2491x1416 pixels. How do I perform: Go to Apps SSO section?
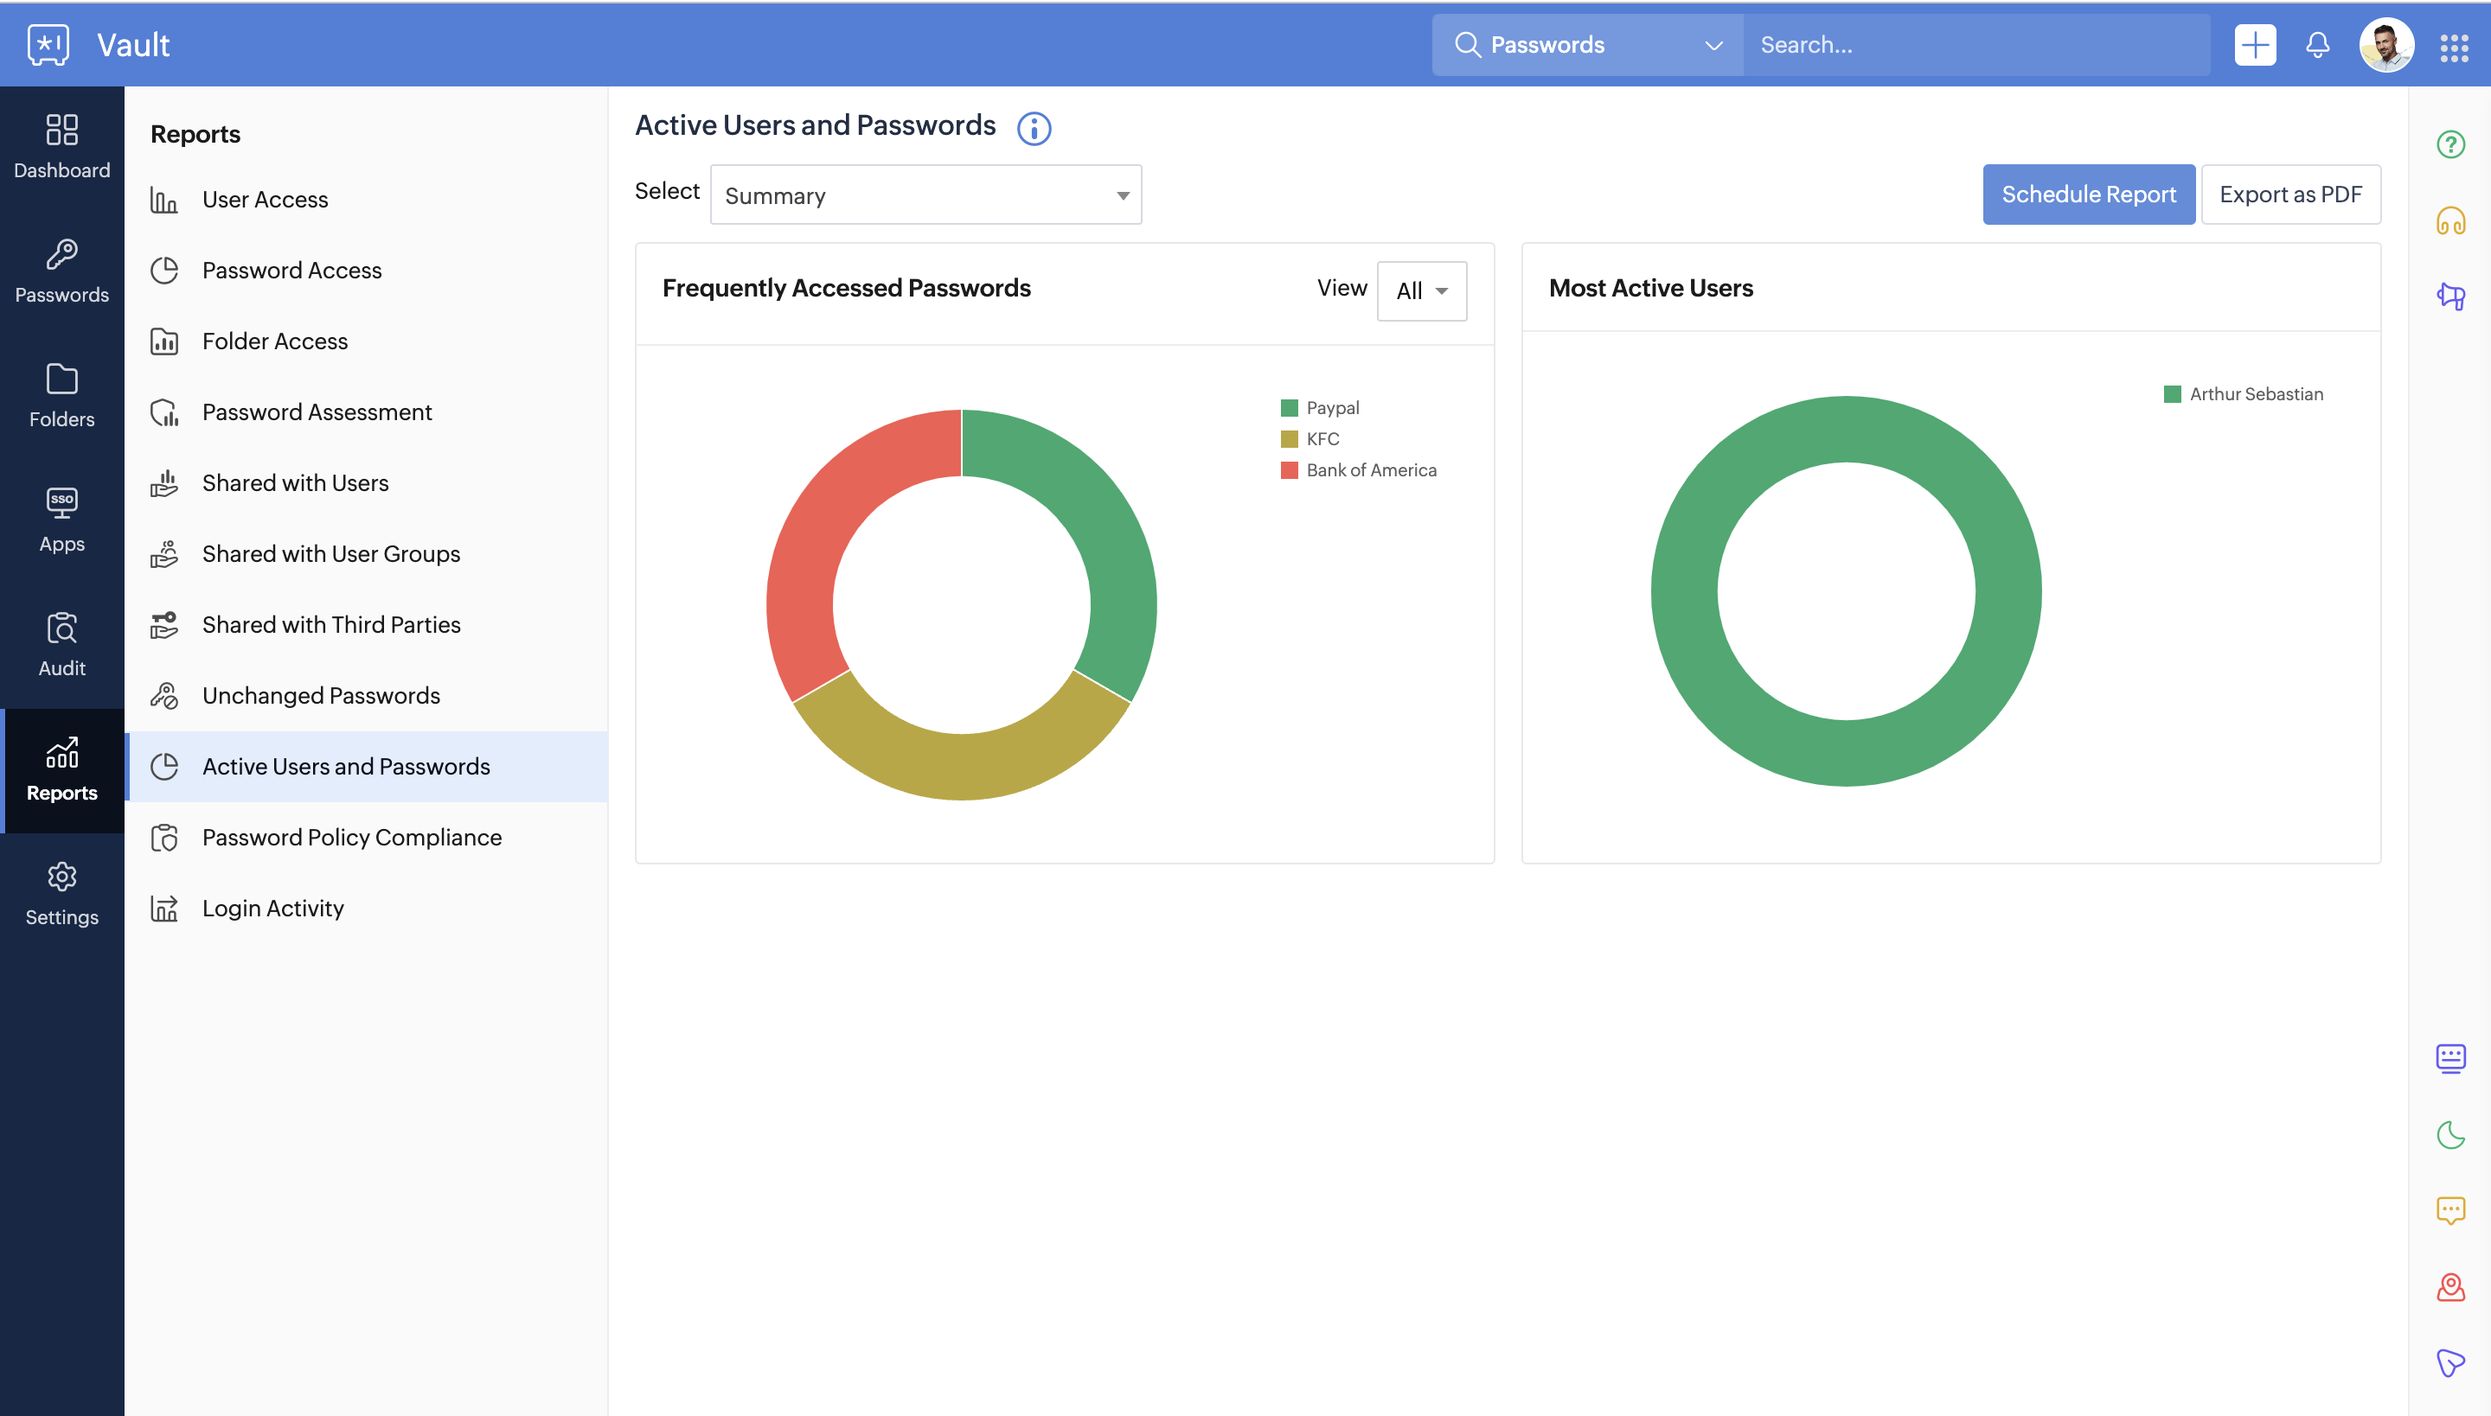pos(61,520)
